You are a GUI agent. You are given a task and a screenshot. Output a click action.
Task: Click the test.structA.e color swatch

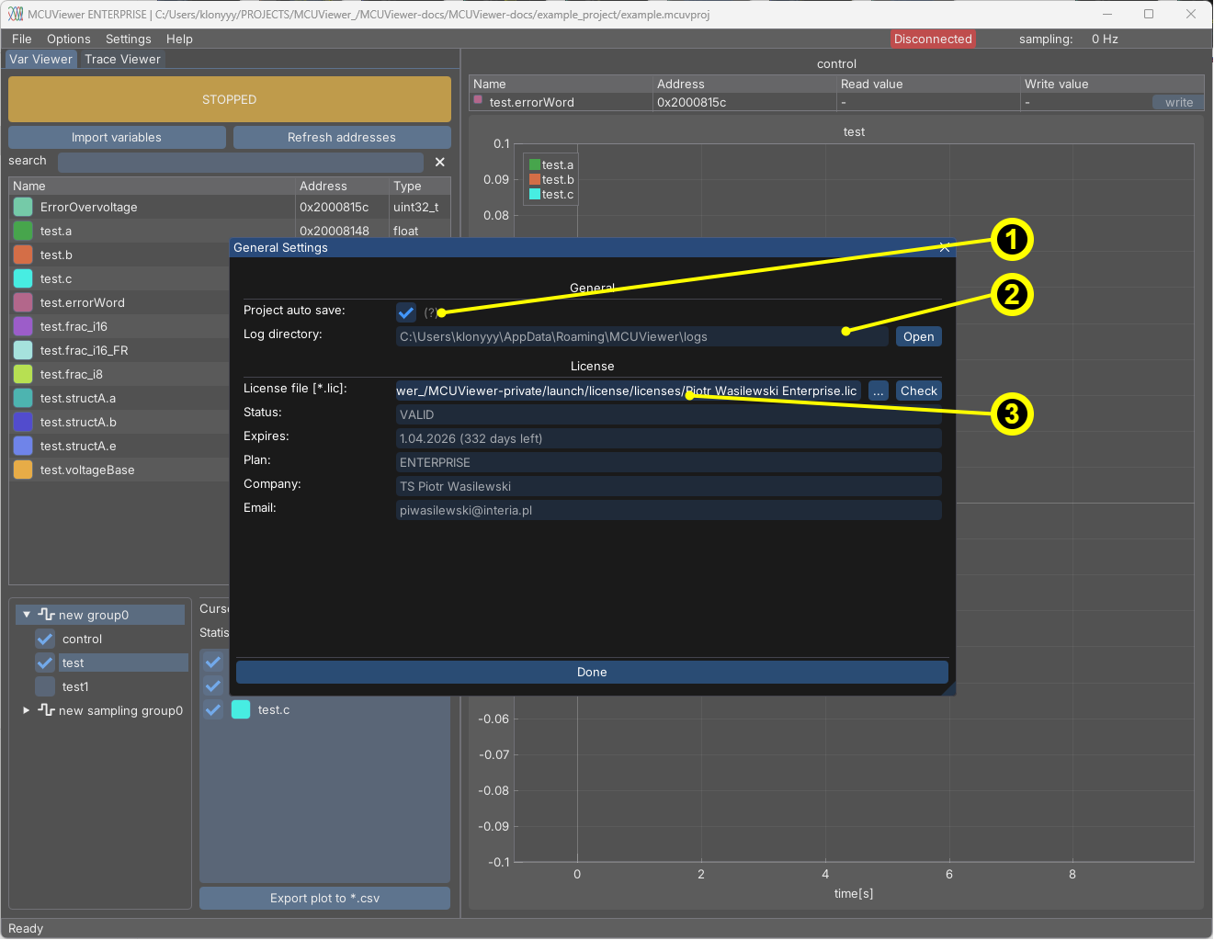[23, 446]
